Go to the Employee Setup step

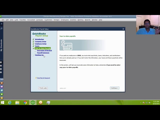tap(40, 44)
